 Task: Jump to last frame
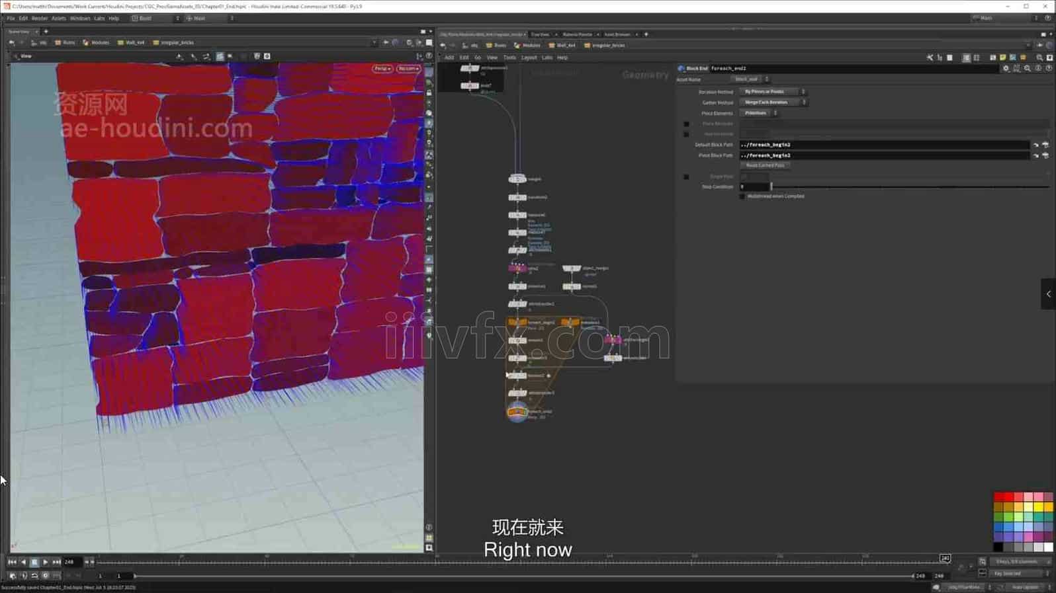tap(56, 562)
